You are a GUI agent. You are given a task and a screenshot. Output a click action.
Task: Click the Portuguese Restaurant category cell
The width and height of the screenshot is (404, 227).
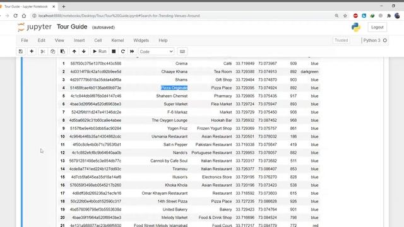[212, 153]
